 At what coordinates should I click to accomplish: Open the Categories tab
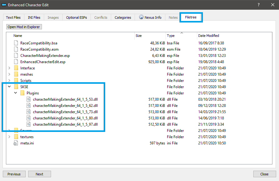tap(123, 18)
